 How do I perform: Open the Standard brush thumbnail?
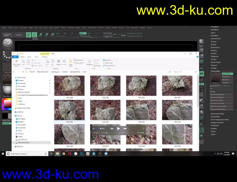click(8, 43)
